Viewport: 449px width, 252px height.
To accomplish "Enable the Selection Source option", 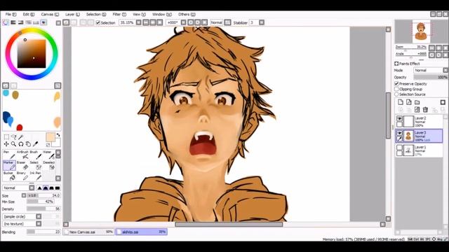I will point(396,94).
